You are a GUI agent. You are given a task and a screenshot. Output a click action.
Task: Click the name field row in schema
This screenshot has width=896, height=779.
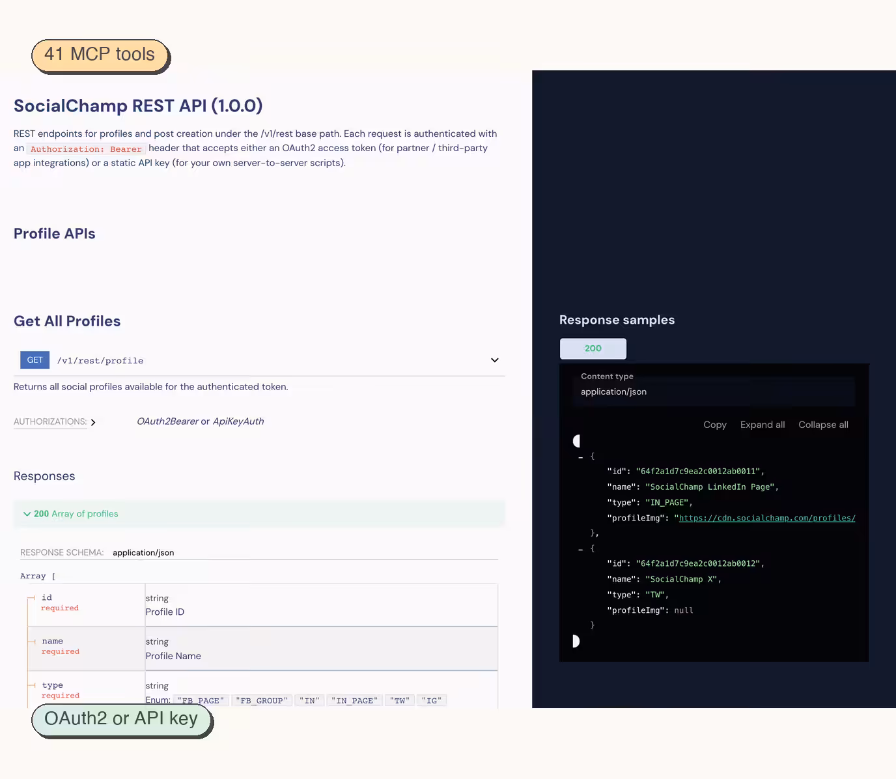(x=262, y=649)
